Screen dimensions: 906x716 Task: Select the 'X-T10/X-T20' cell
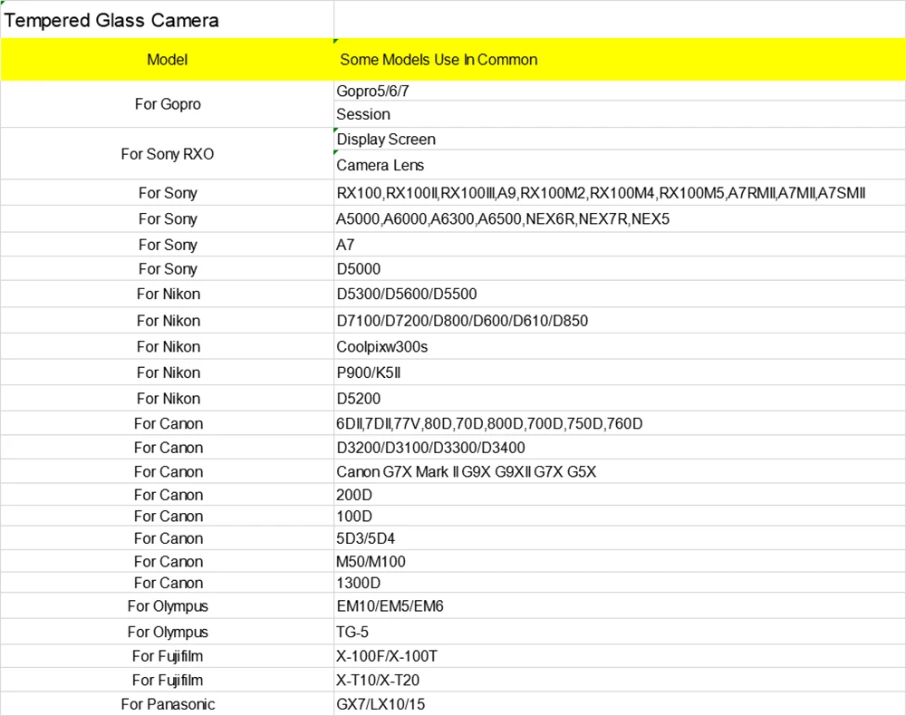pos(378,681)
